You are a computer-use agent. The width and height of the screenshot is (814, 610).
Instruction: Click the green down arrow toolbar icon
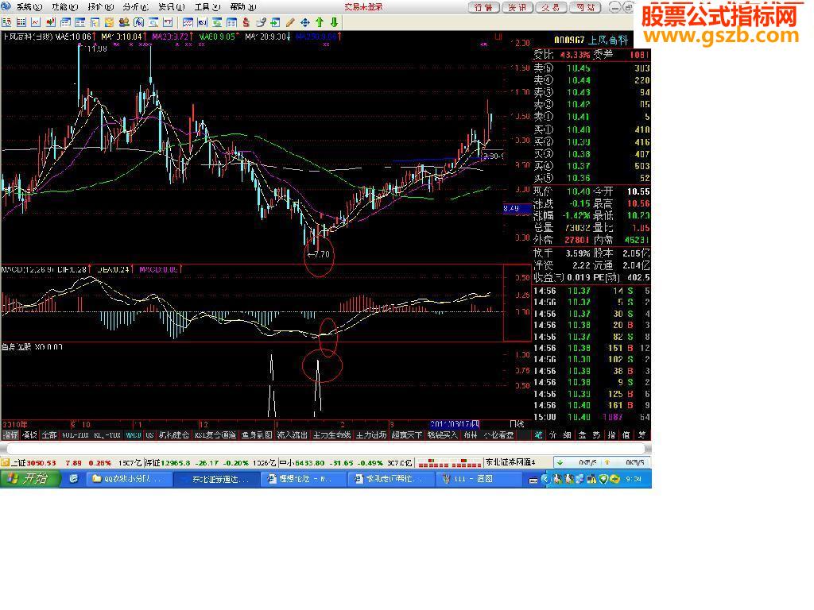(x=334, y=22)
